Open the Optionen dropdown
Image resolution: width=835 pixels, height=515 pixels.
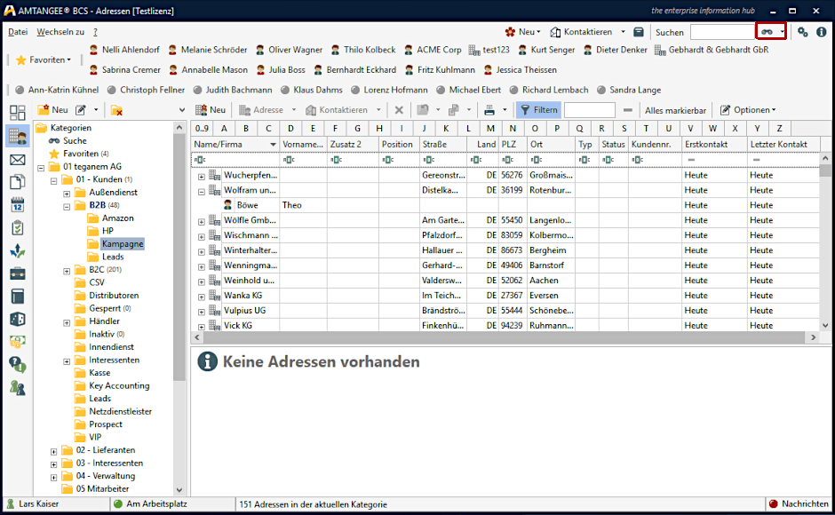point(747,110)
